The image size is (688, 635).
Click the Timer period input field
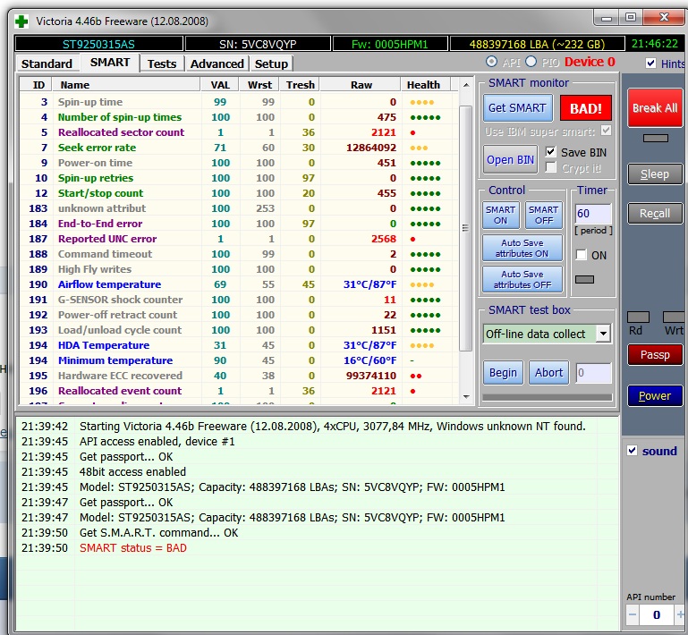point(593,214)
